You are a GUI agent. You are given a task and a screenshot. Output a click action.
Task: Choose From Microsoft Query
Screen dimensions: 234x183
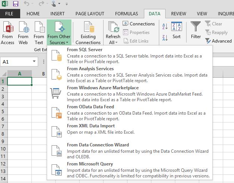point(130,170)
